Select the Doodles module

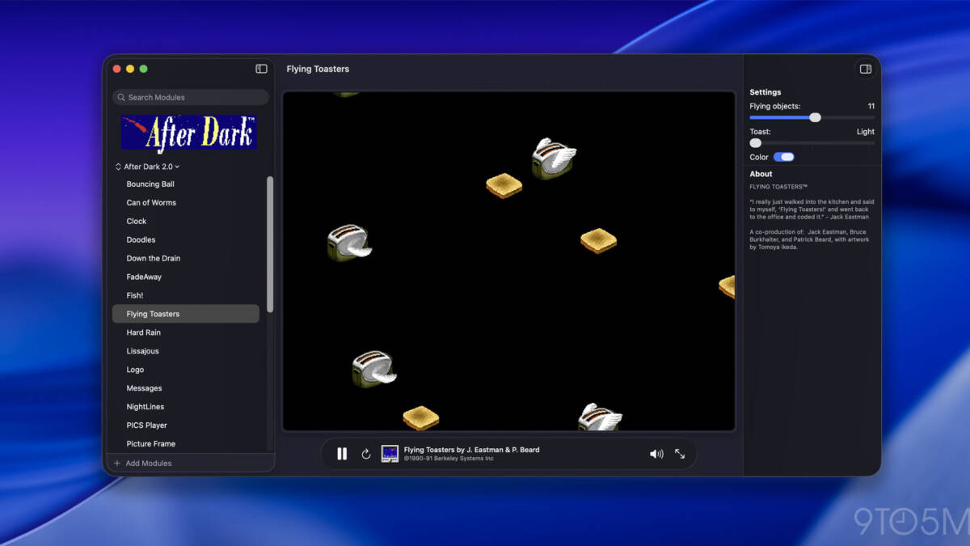pos(186,240)
